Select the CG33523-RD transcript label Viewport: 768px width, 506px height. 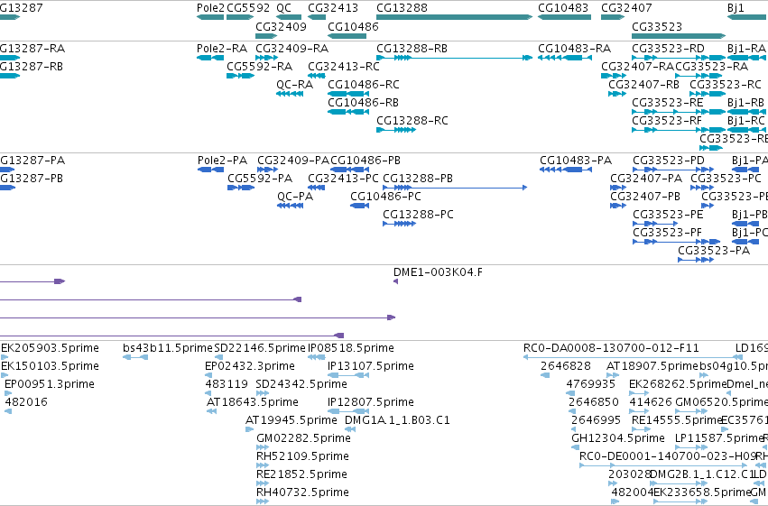668,49
